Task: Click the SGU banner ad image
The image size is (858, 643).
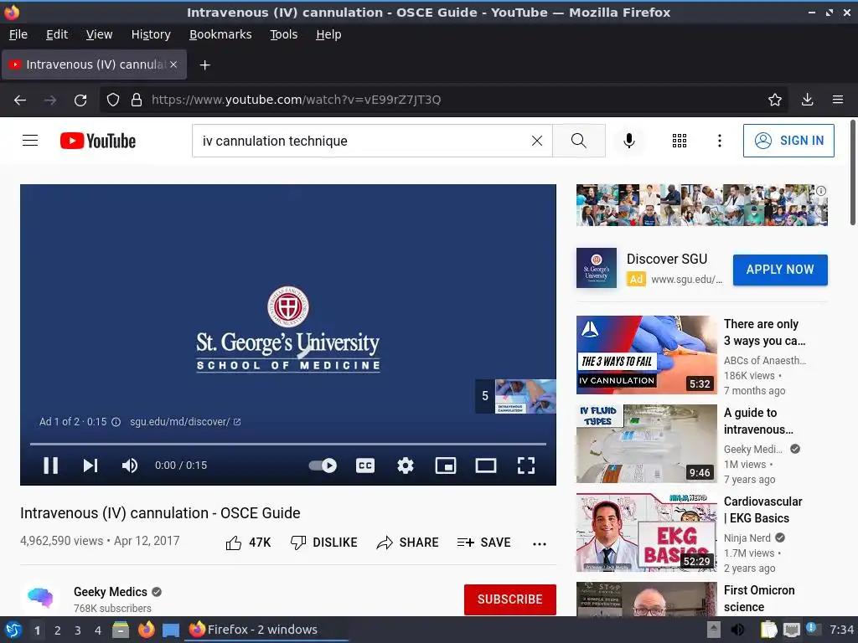Action: pos(702,205)
